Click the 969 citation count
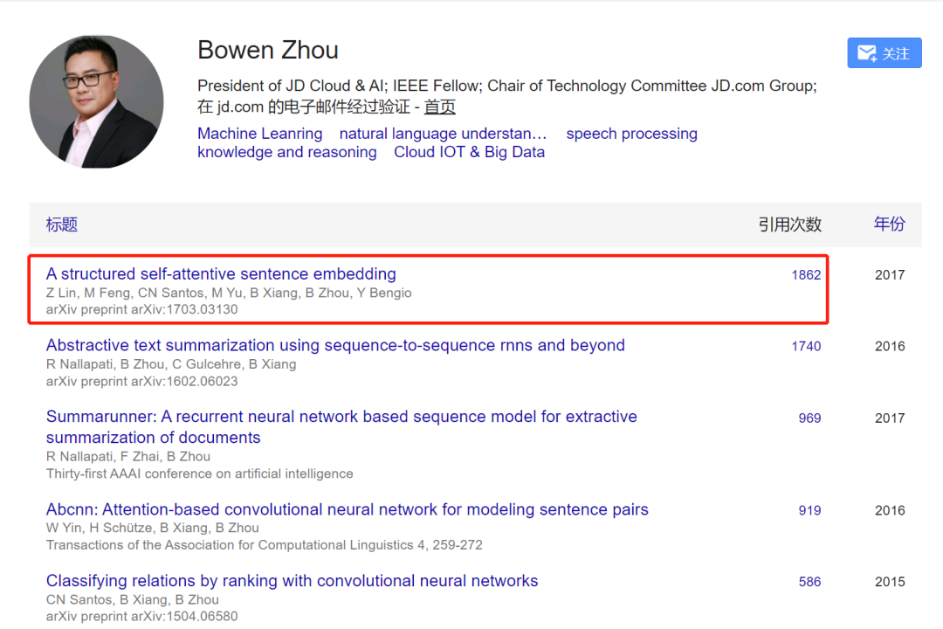 (809, 418)
